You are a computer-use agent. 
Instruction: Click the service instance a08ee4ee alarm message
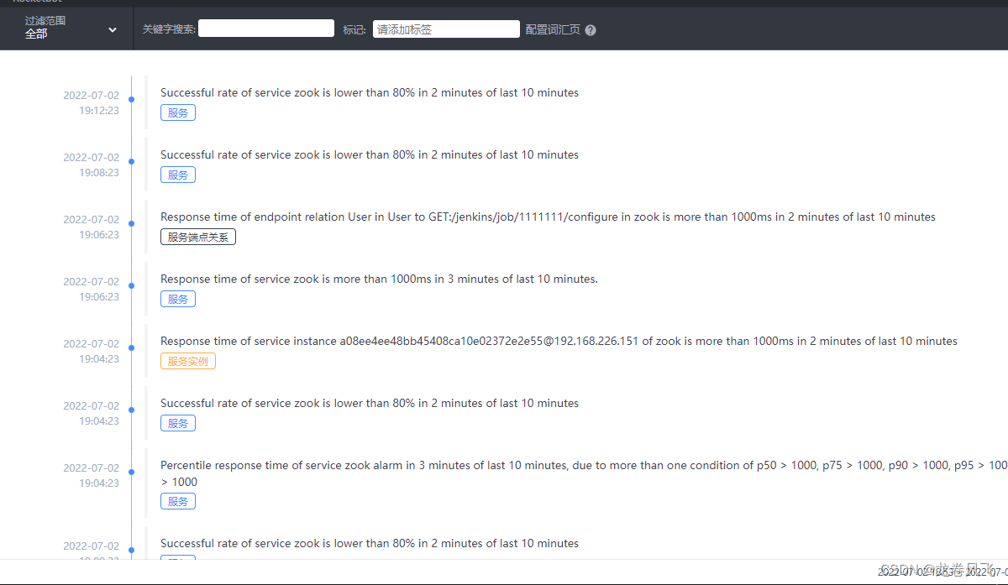tap(559, 341)
